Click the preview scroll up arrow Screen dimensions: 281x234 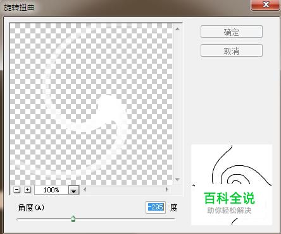(177, 29)
